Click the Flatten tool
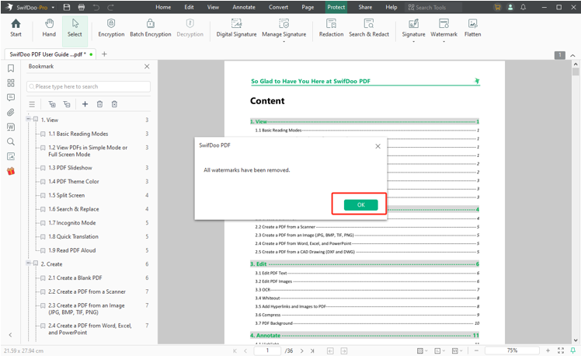 click(472, 28)
